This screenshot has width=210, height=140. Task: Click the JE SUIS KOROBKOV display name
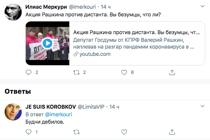click(50, 107)
